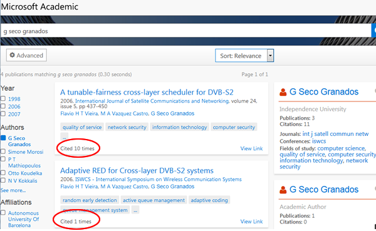Click Cited 10 times on first paper
The width and height of the screenshot is (376, 231).
pyautogui.click(x=77, y=148)
